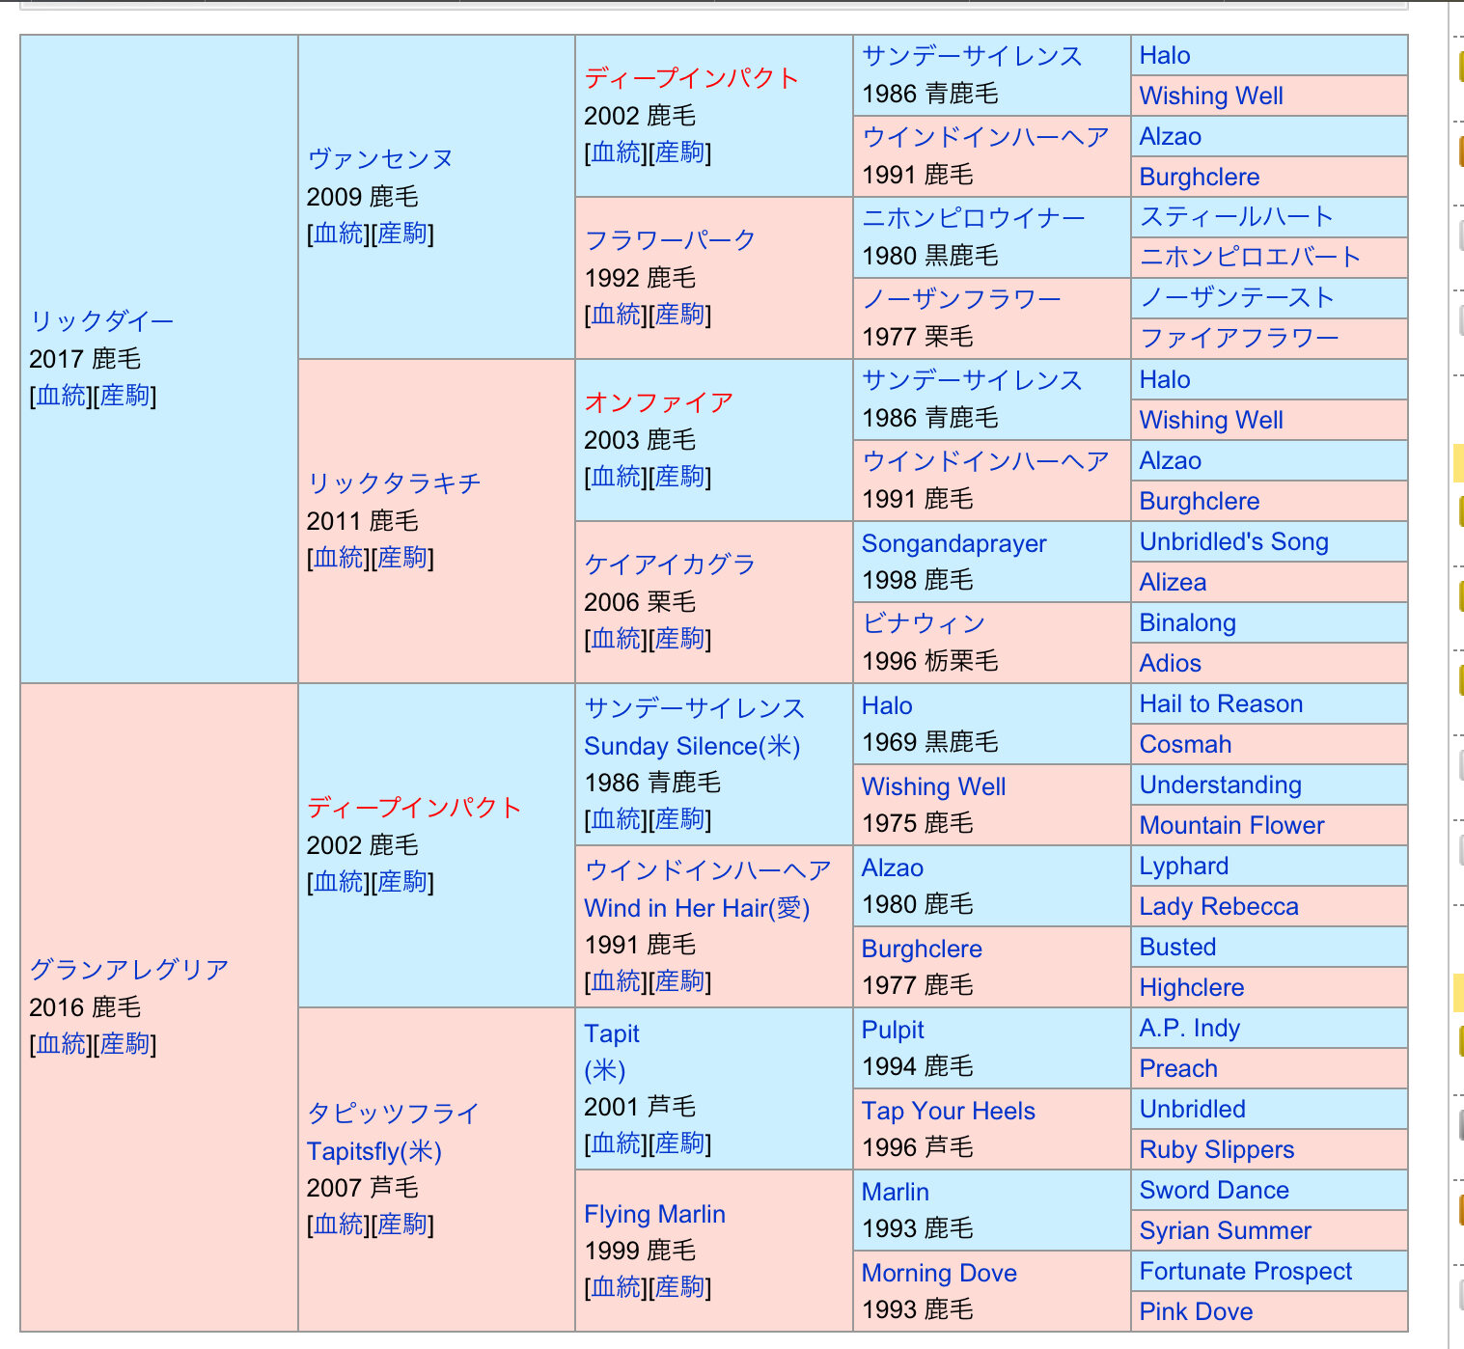Open the ケイアイカグラ link
The image size is (1464, 1349).
(670, 564)
